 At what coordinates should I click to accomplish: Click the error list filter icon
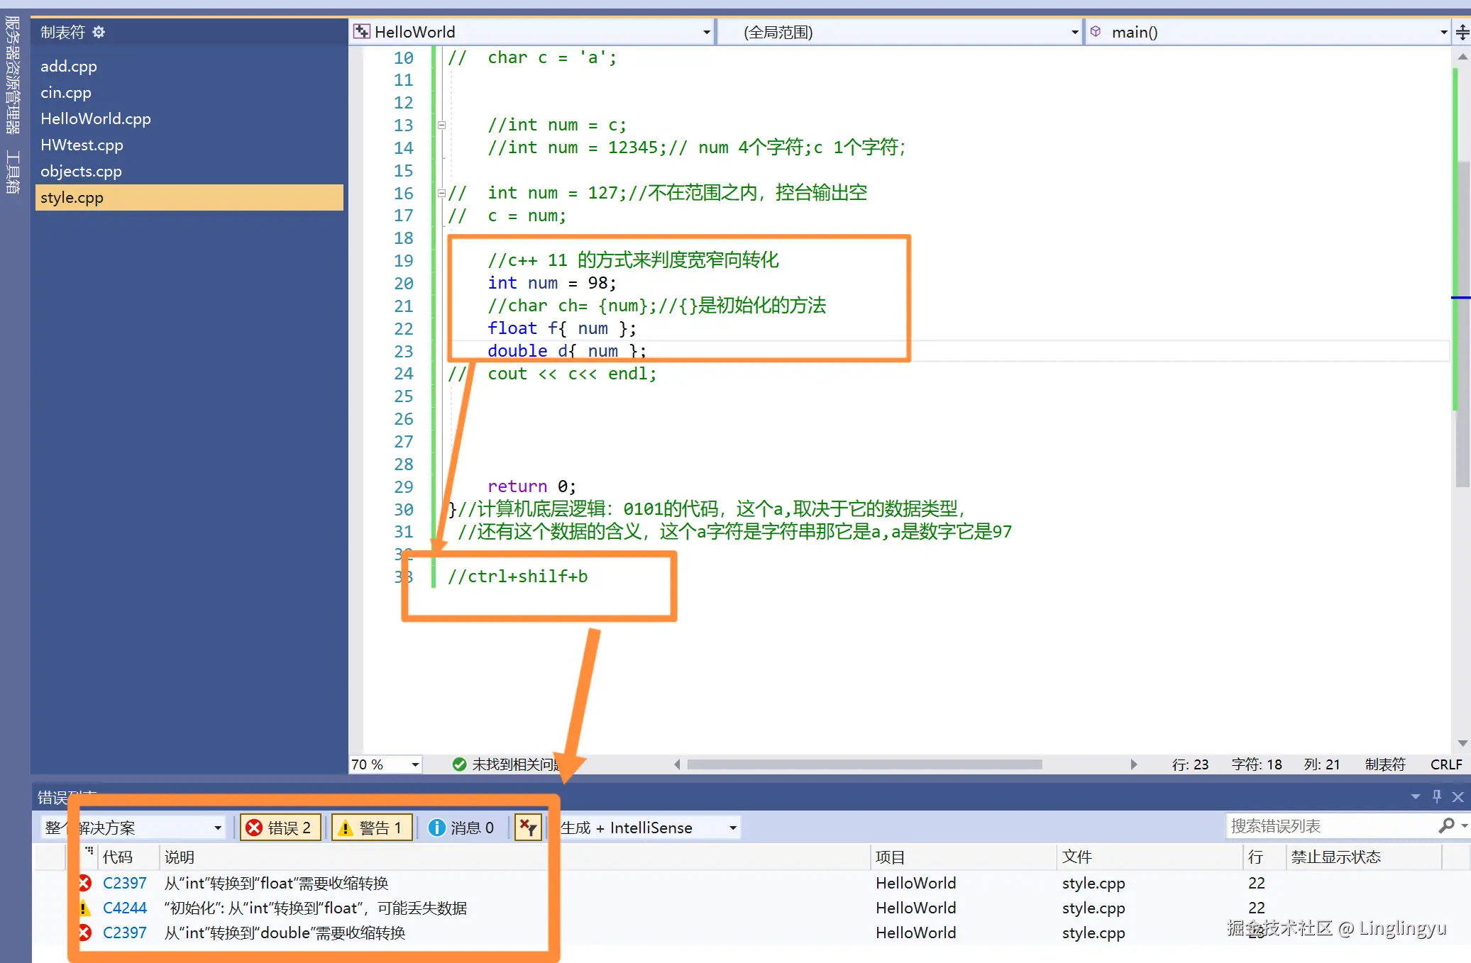click(528, 827)
